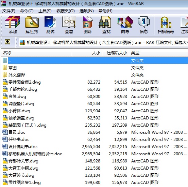Image resolution: width=188 pixels, height=187 pixels.
Task: Click the Word icon of 任务书.doc
Action: pos(5,139)
